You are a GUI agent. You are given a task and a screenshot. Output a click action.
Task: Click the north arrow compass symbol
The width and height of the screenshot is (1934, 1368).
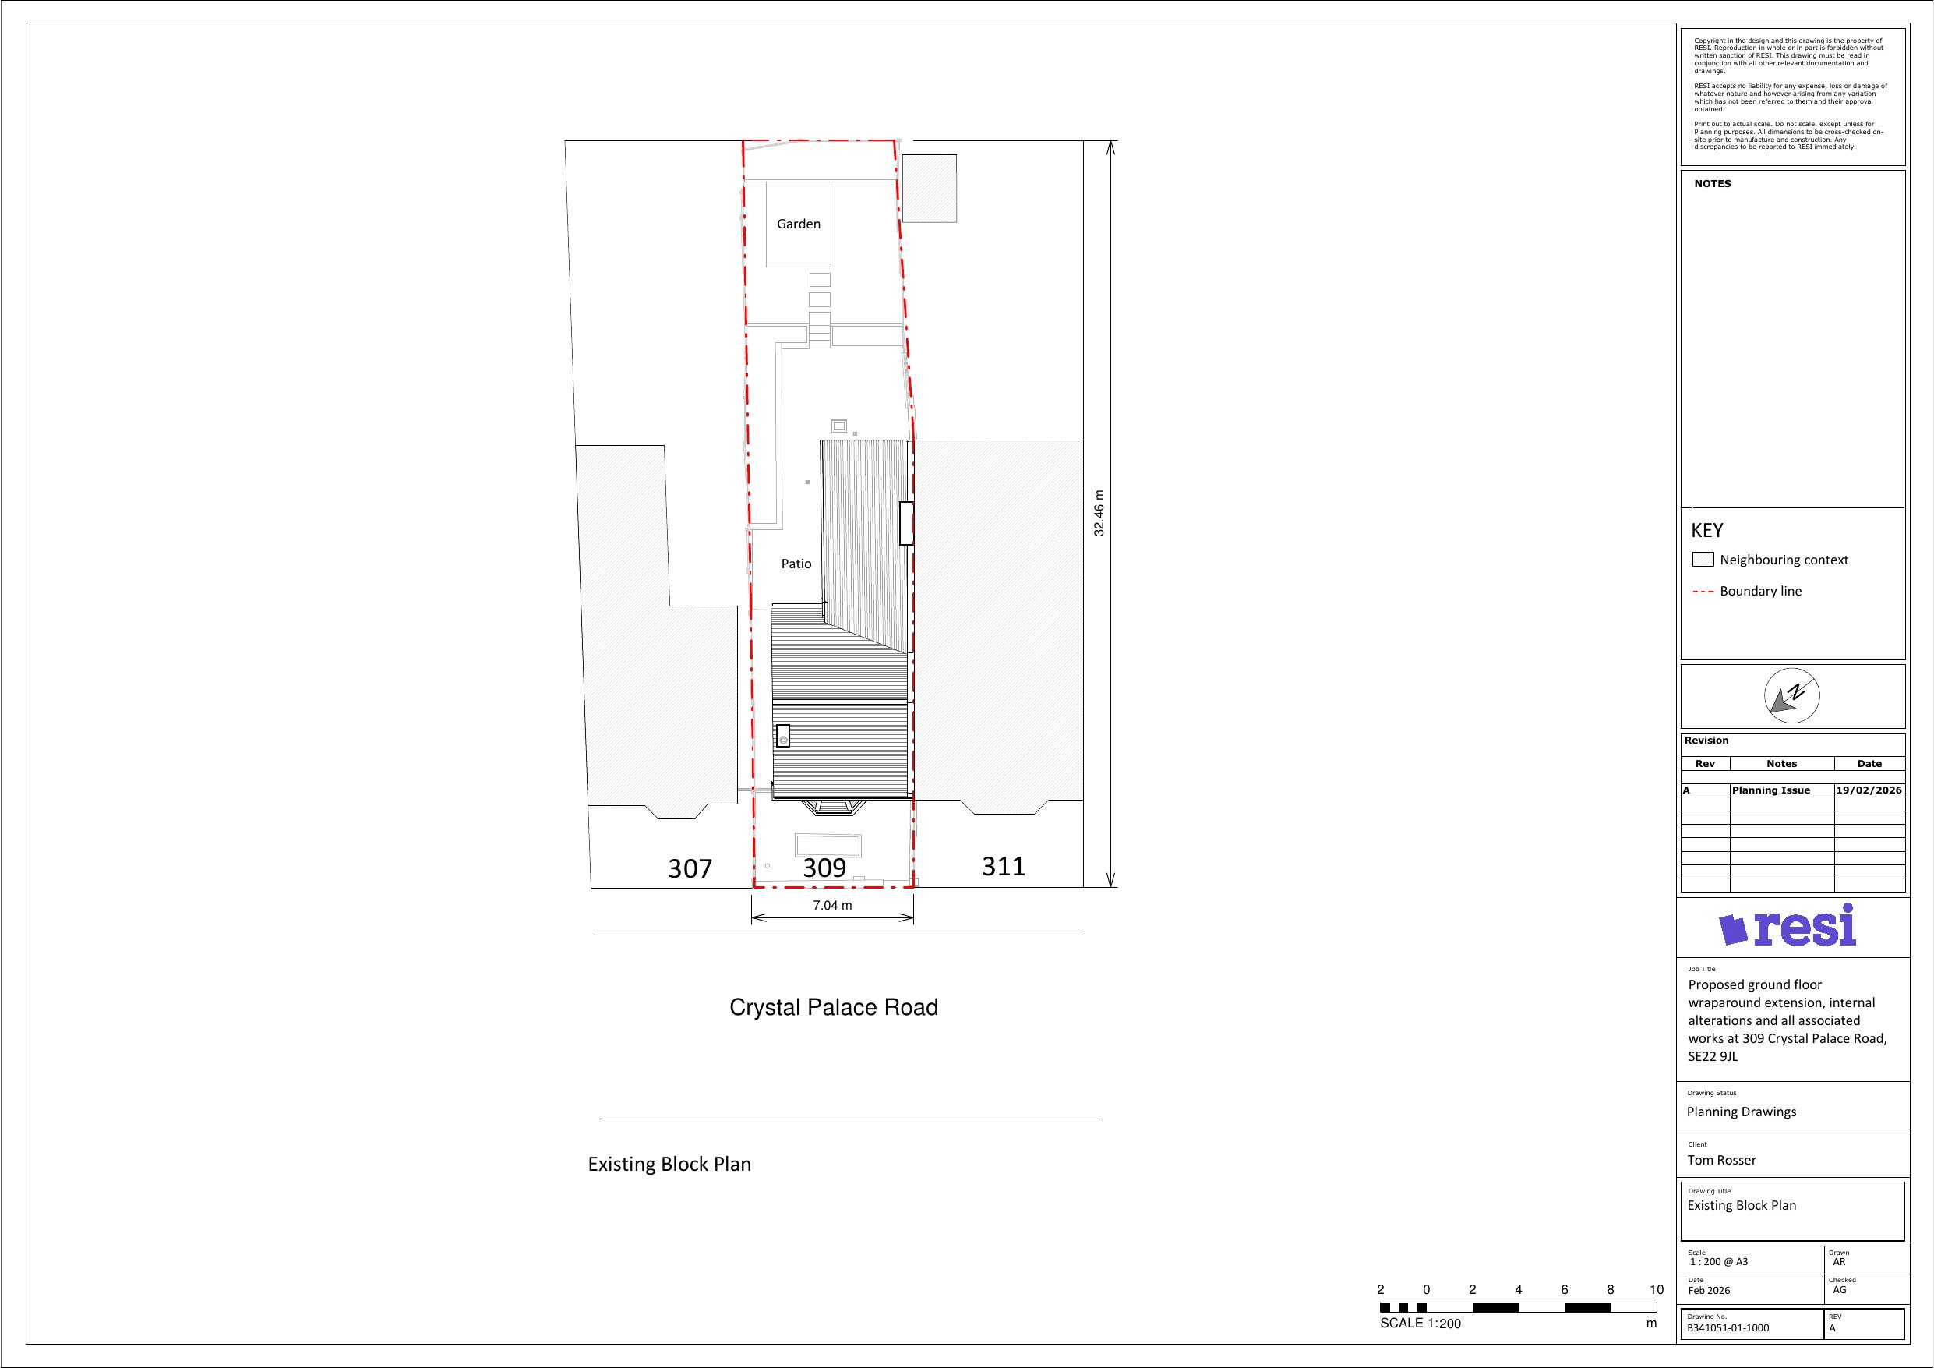click(x=1791, y=696)
